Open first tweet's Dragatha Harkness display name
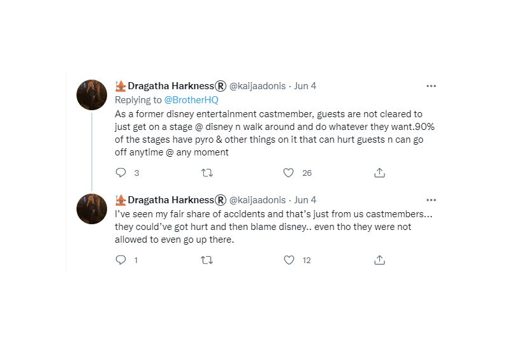This screenshot has width=510, height=344. (x=171, y=86)
